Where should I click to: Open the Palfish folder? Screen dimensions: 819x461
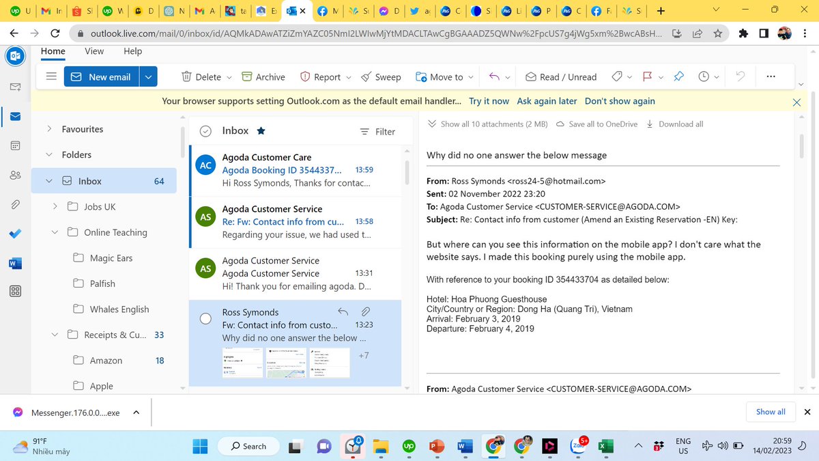tap(102, 283)
